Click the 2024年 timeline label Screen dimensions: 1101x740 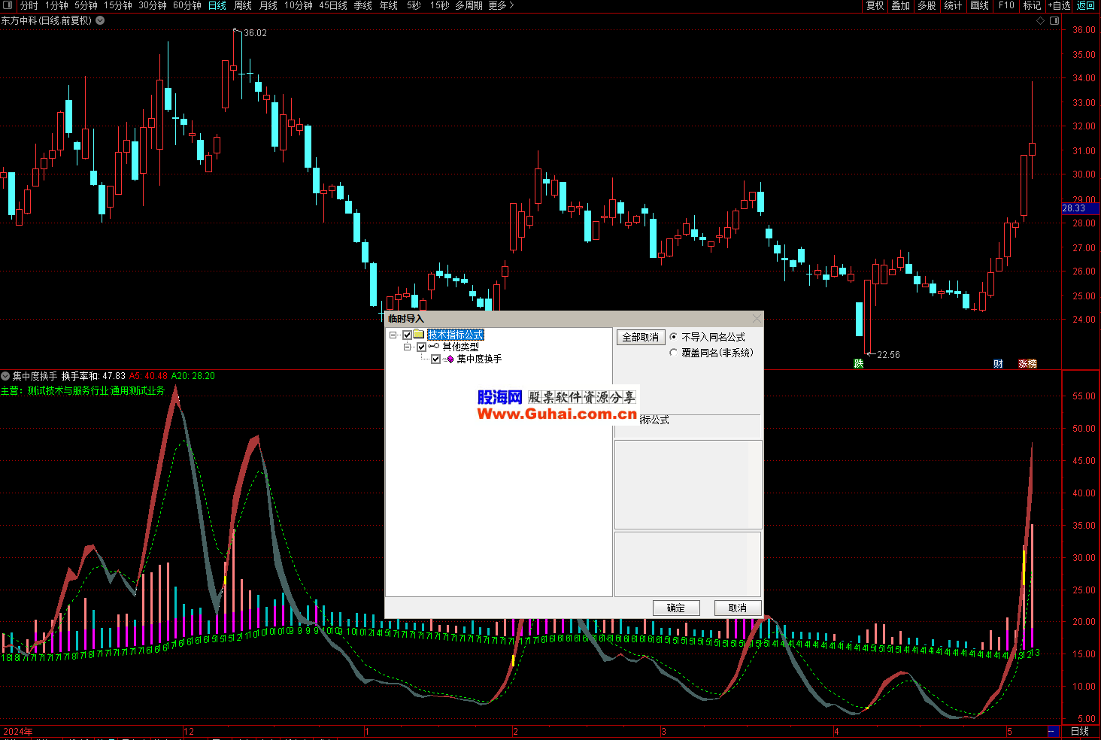click(x=18, y=731)
